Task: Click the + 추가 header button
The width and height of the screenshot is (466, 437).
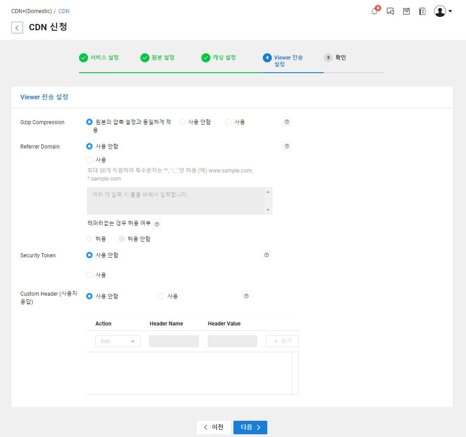Action: point(282,341)
